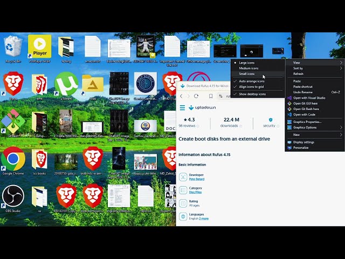Select the Testing folder on desktop

point(66,50)
